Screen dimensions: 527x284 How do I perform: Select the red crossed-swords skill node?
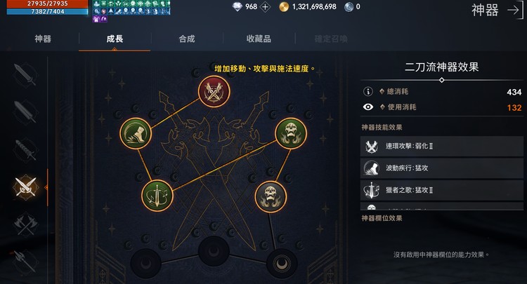pos(214,92)
